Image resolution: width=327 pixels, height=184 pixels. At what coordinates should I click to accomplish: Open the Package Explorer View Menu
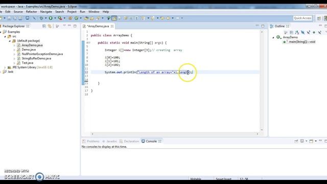click(x=64, y=26)
